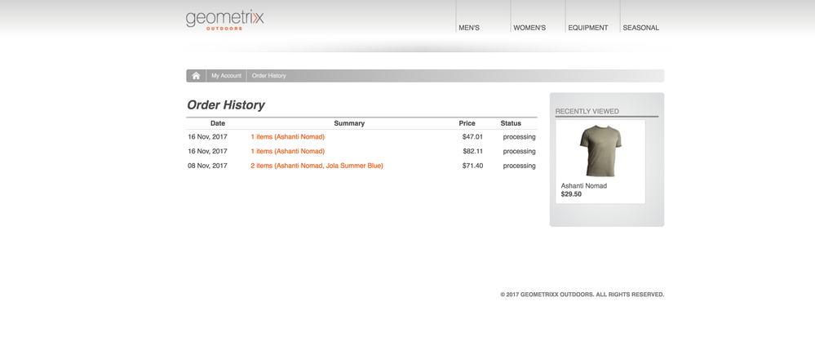Image resolution: width=815 pixels, height=355 pixels.
Task: Click the Ashanti Nomad t-shirt thumbnail
Action: (x=600, y=151)
